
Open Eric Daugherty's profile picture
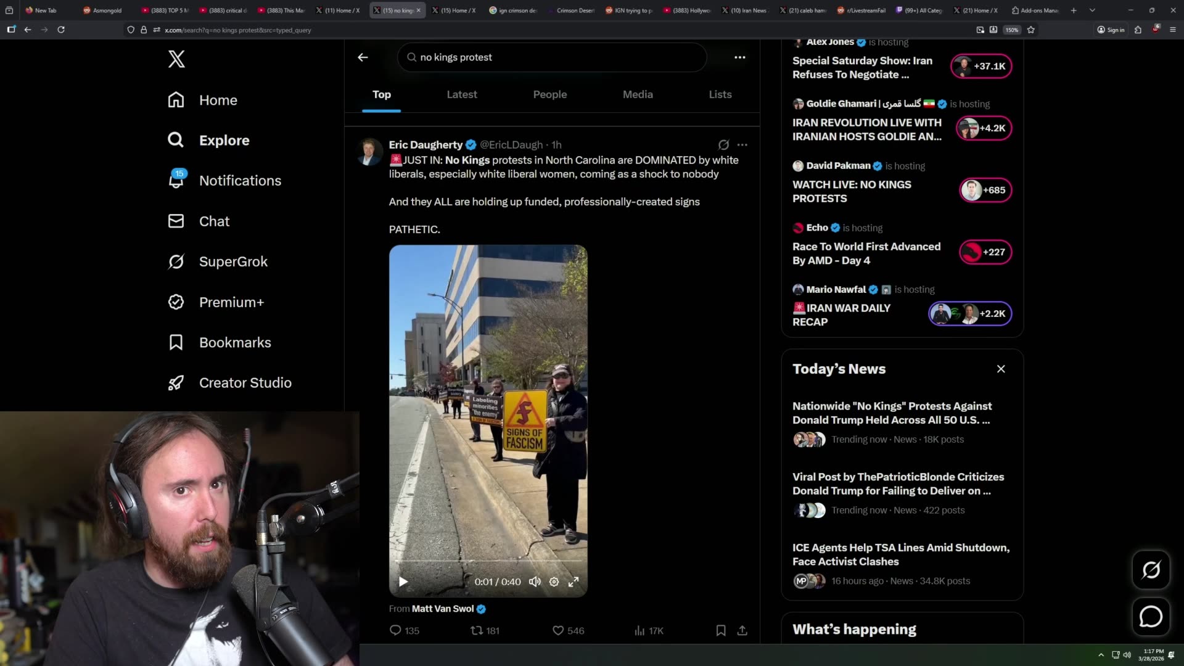point(370,152)
